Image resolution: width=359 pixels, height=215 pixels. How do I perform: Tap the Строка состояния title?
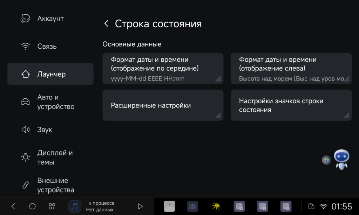click(x=158, y=23)
